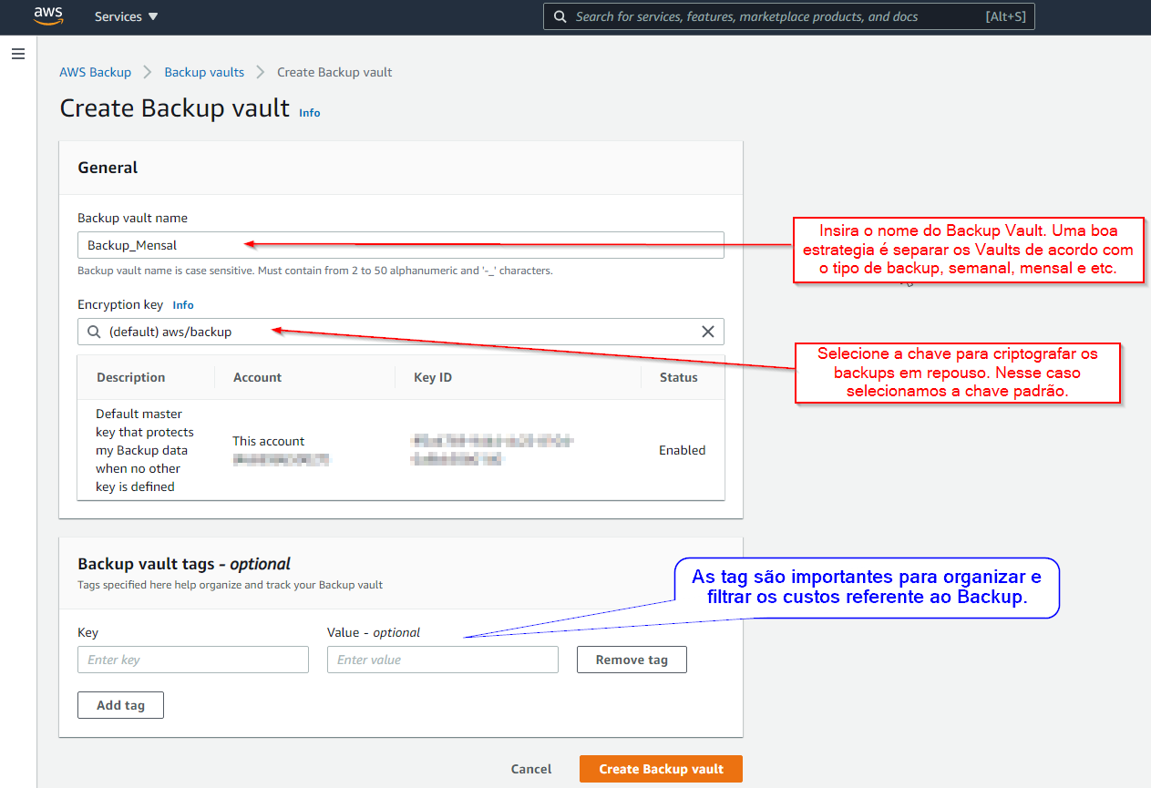1151x788 pixels.
Task: Open the hamburger side navigation menu
Action: click(17, 55)
